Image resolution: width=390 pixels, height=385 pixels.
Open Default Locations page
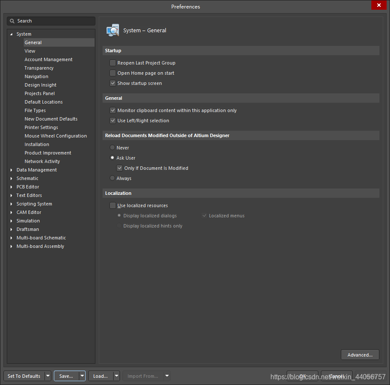(44, 102)
